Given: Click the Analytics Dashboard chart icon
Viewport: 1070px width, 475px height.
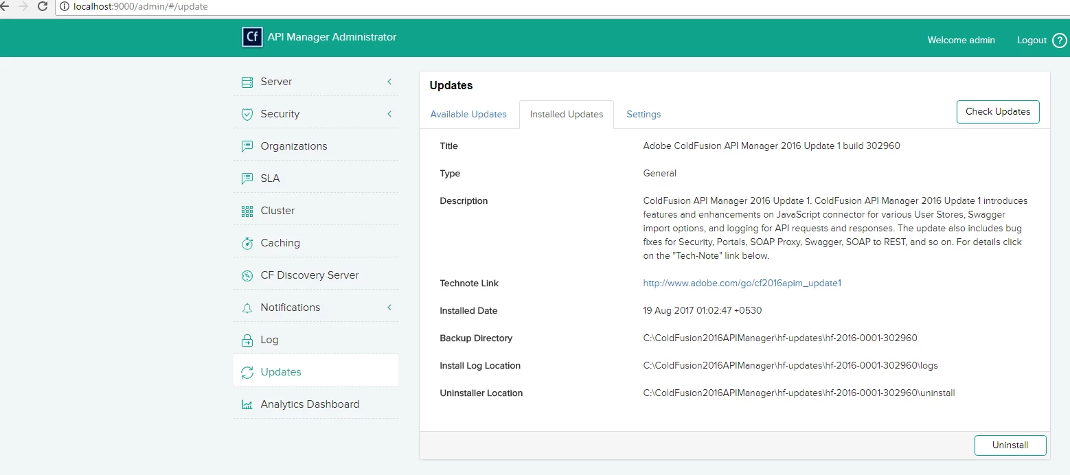Looking at the screenshot, I should tap(247, 404).
